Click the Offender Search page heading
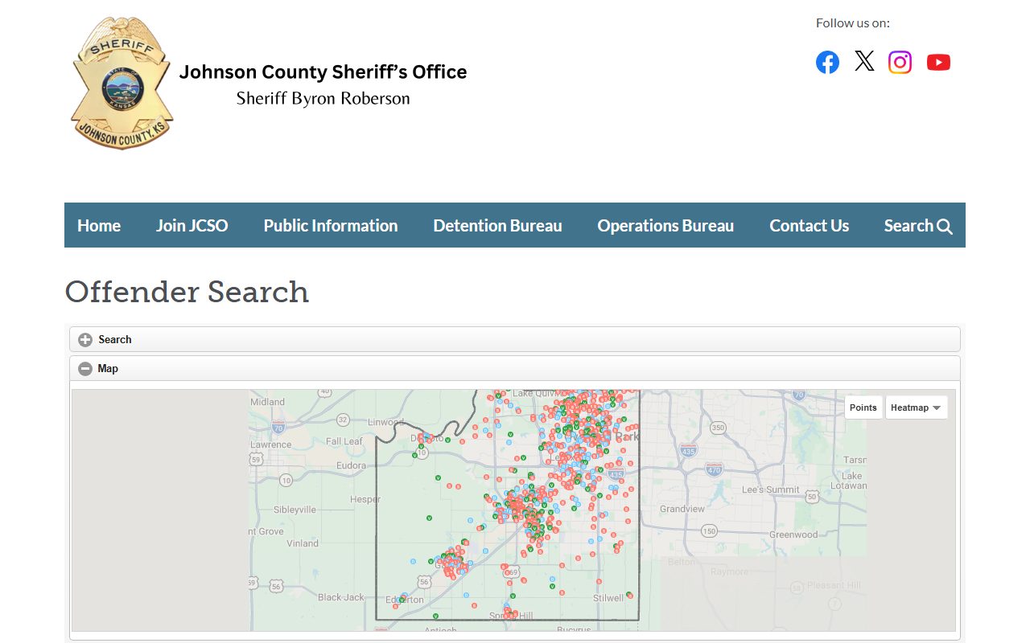The height and width of the screenshot is (643, 1030). coord(187,292)
